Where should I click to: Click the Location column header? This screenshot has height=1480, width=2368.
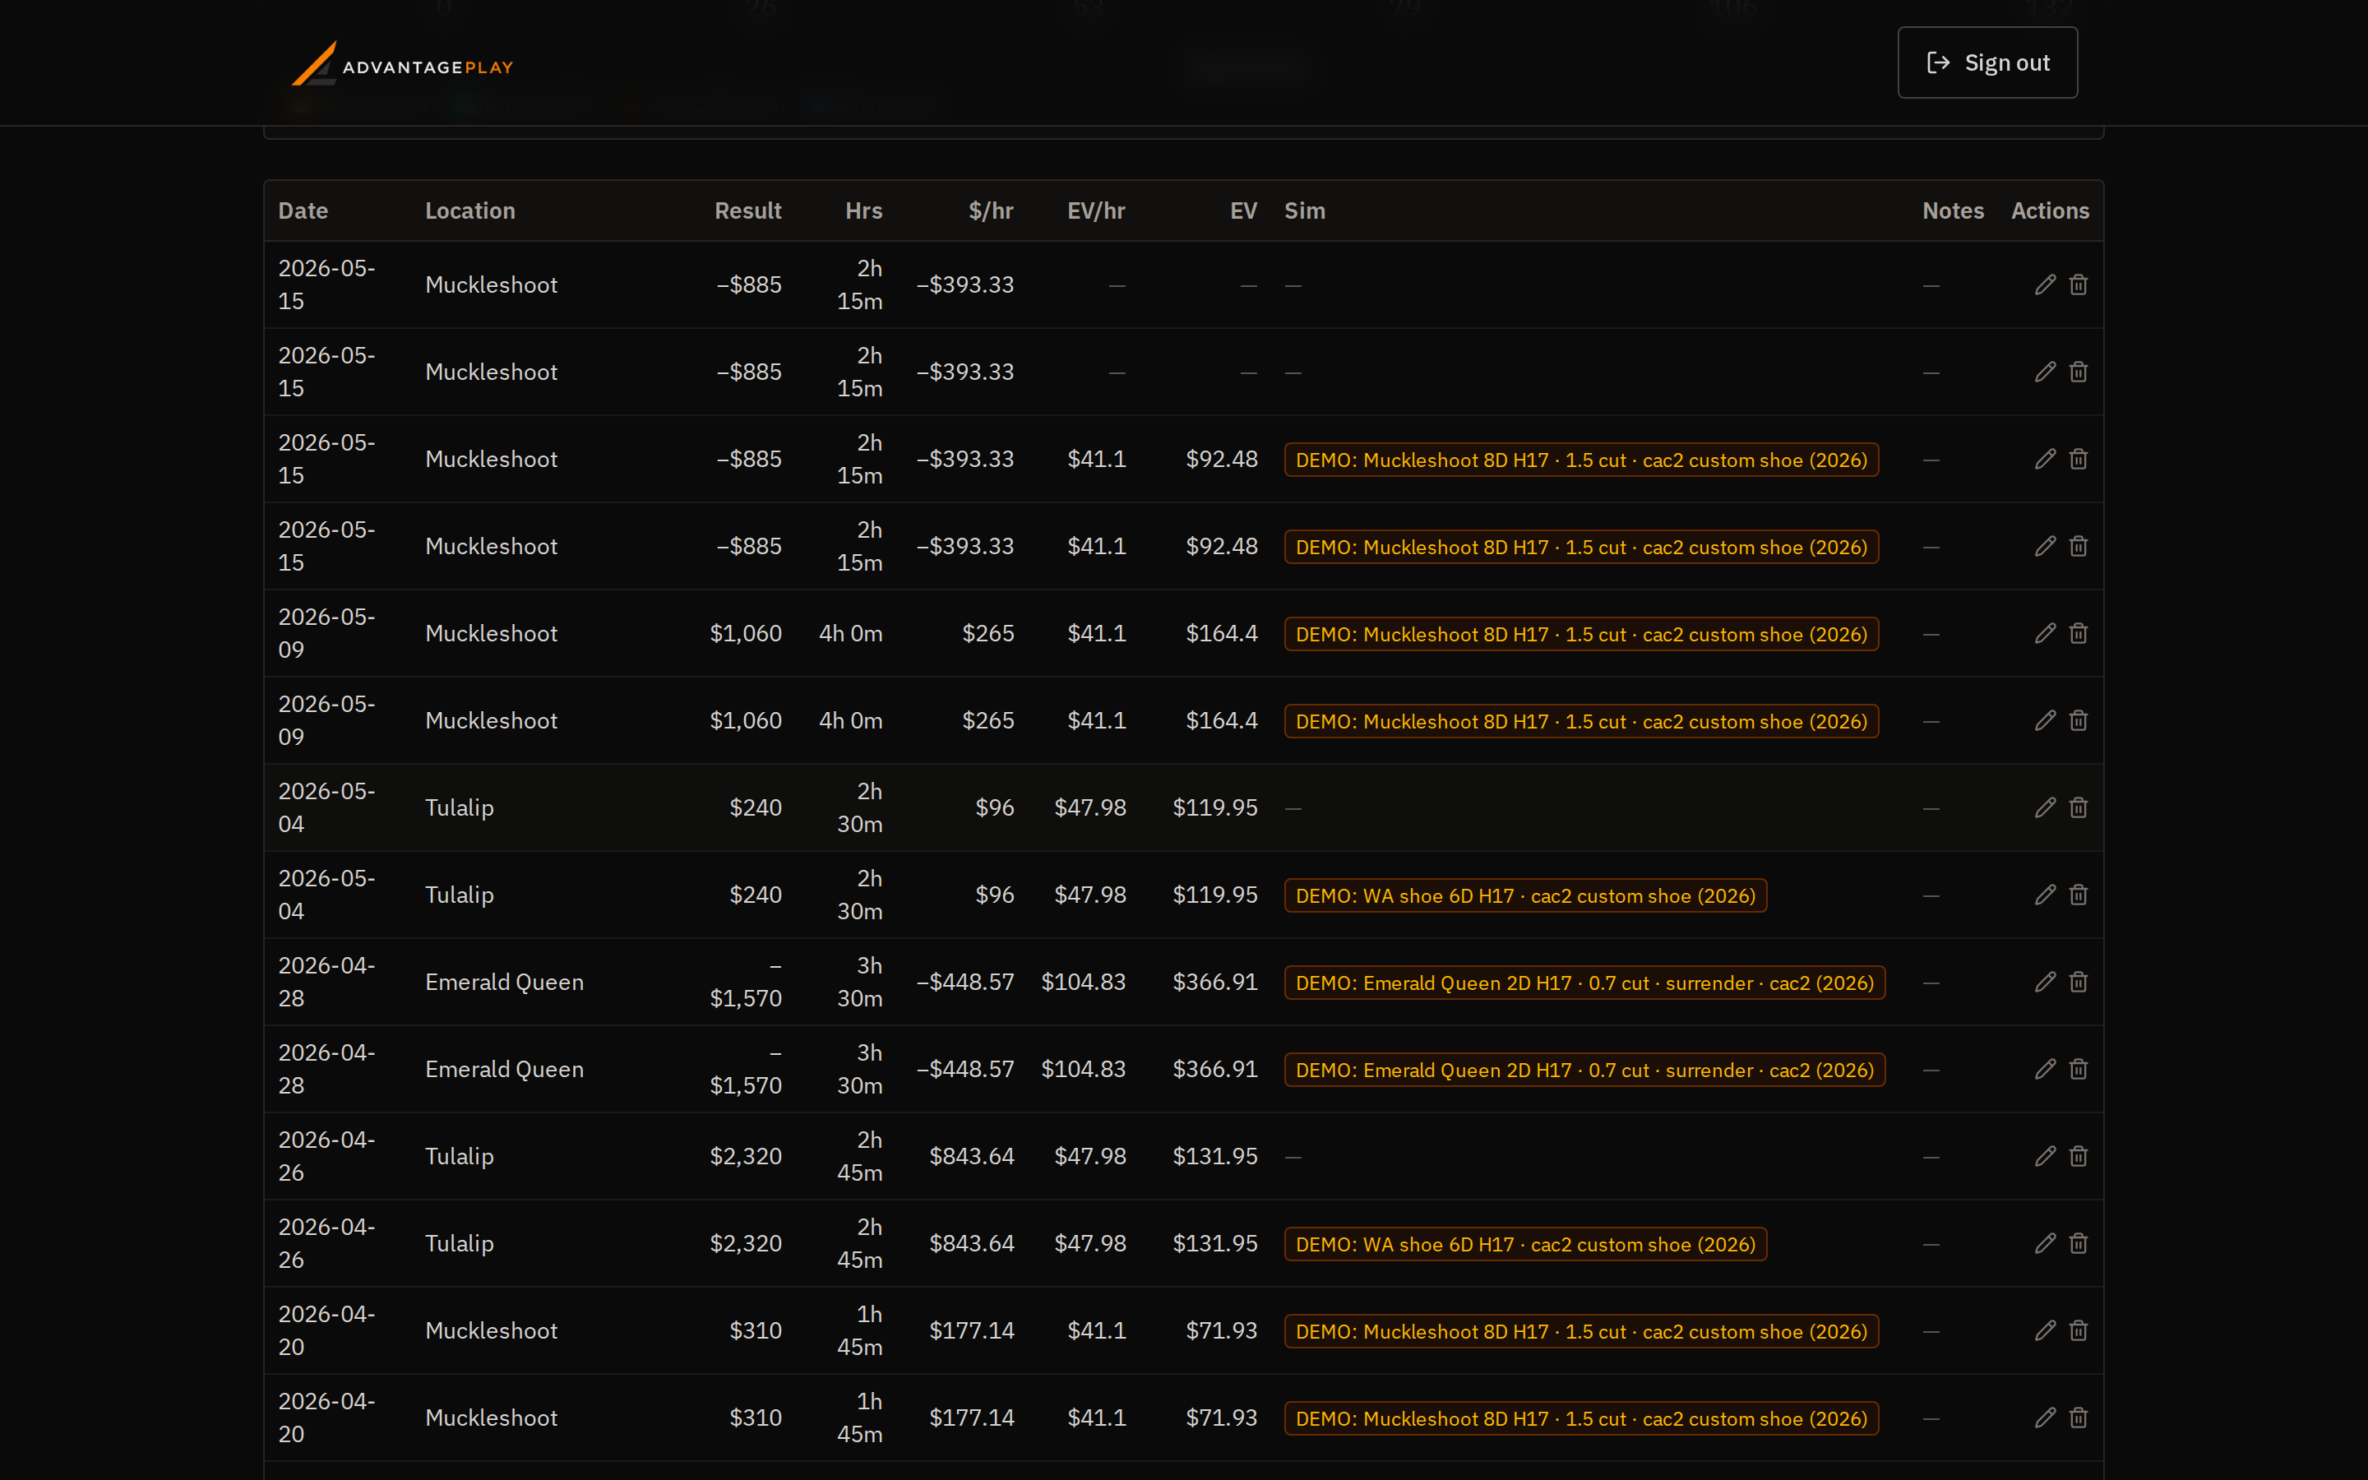[469, 210]
